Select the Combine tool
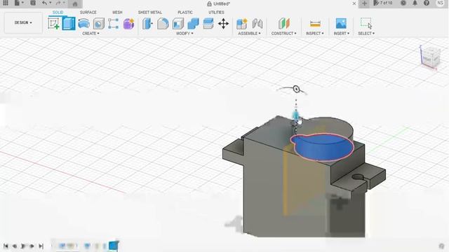The width and height of the screenshot is (449, 252). [194, 24]
